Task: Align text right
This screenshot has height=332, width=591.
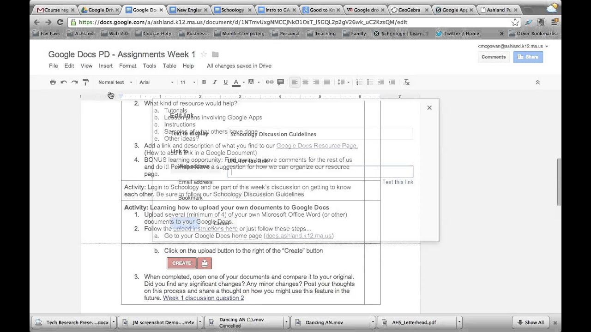Action: pos(316,82)
